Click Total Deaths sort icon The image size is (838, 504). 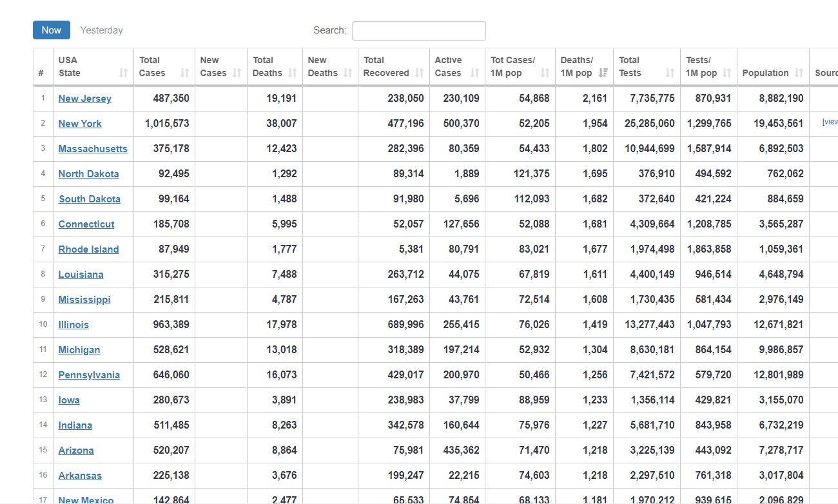click(x=292, y=73)
